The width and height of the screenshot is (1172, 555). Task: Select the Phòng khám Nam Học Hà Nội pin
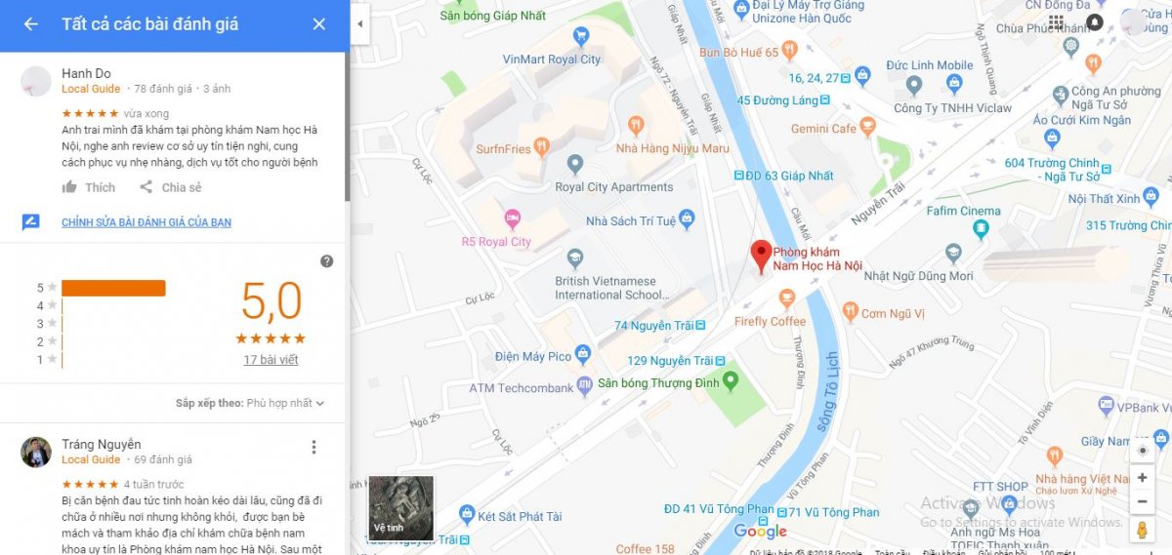760,258
